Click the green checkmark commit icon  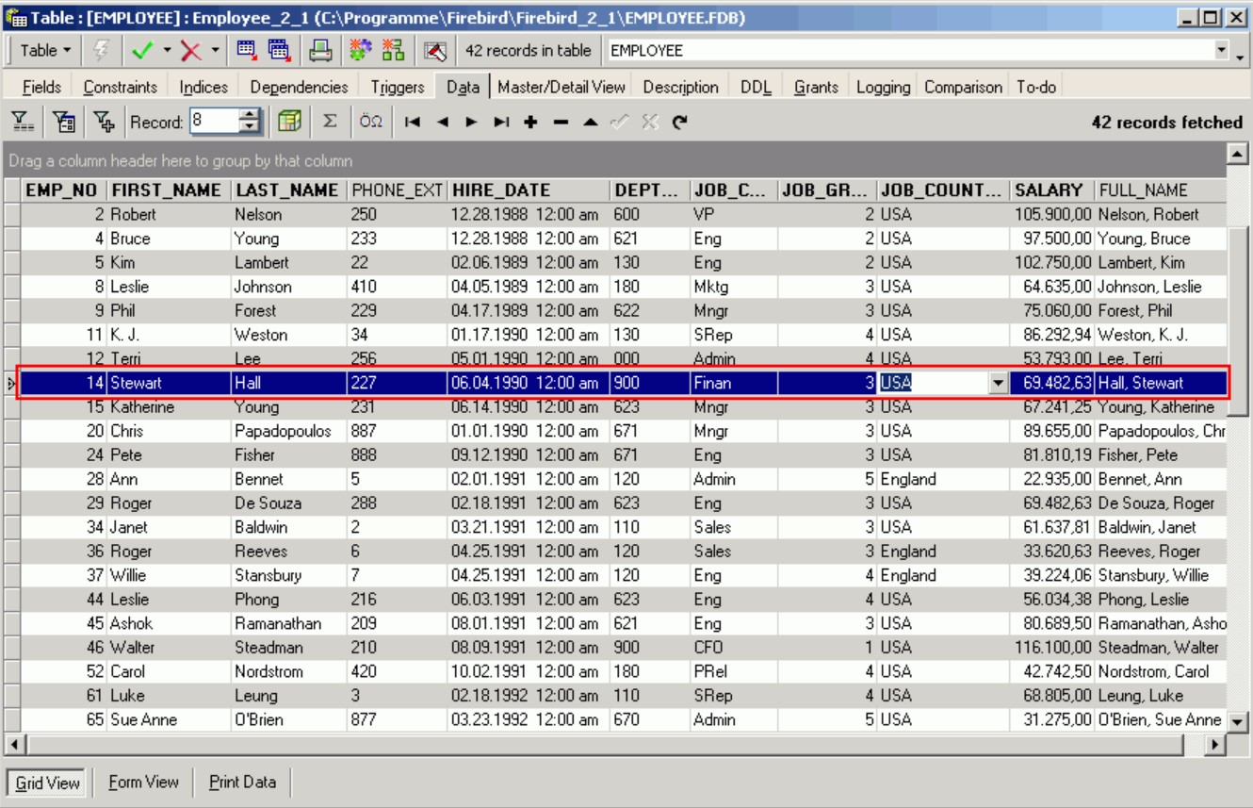(x=142, y=51)
